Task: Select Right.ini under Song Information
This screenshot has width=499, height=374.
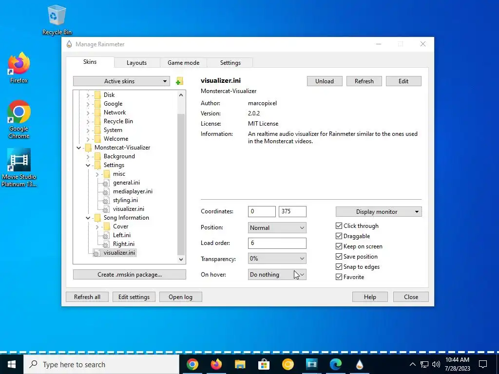Action: click(x=123, y=244)
